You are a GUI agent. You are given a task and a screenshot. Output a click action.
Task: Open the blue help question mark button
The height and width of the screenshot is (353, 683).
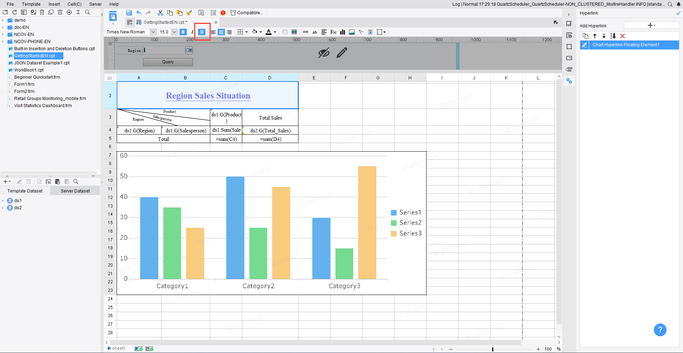tap(660, 330)
